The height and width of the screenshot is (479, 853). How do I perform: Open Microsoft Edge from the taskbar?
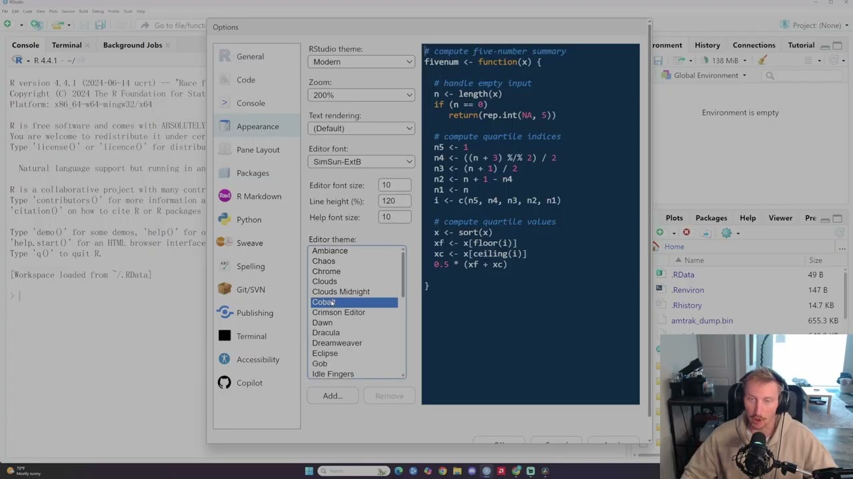tap(399, 471)
